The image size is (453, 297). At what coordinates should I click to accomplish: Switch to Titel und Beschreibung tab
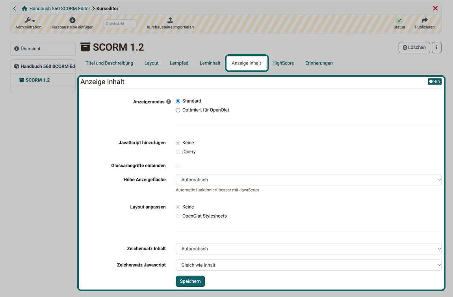tap(110, 63)
